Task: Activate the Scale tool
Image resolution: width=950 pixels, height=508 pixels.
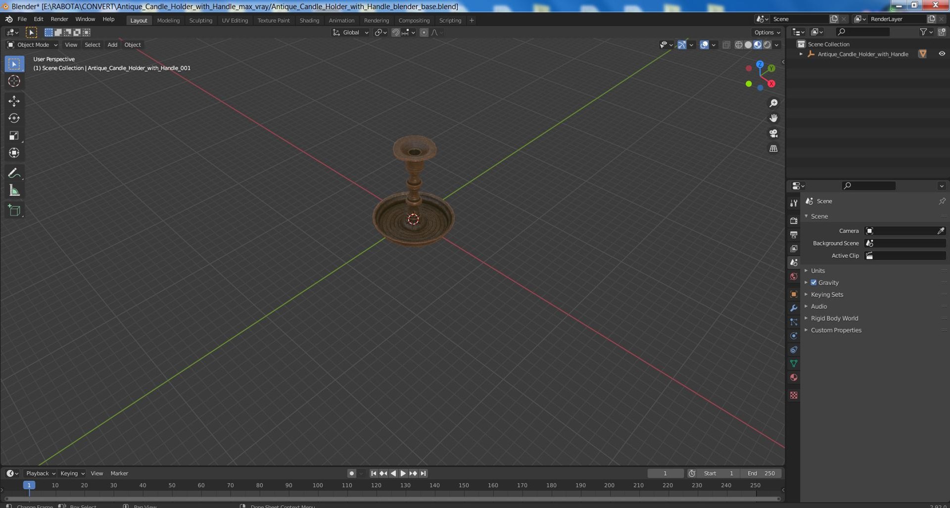Action: (14, 136)
